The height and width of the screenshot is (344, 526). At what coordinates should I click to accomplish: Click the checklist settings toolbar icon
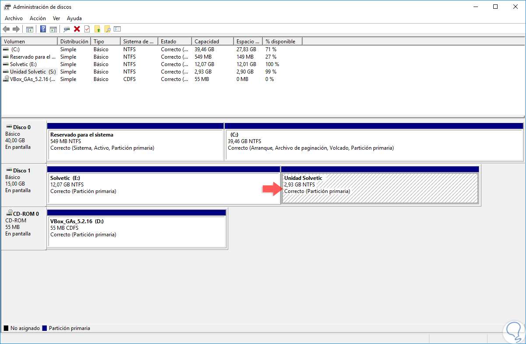click(117, 29)
